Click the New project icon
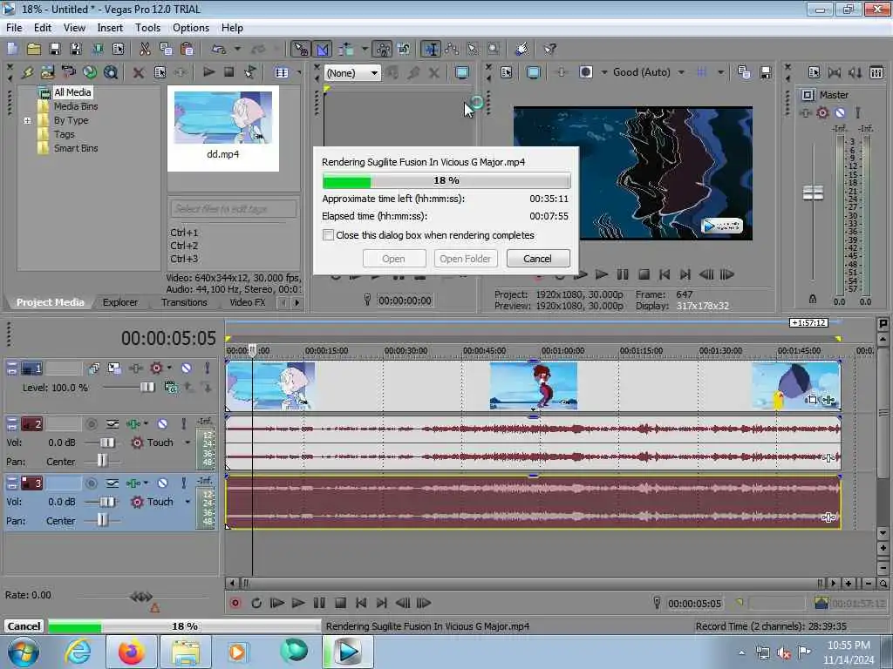893x669 pixels. 12,49
